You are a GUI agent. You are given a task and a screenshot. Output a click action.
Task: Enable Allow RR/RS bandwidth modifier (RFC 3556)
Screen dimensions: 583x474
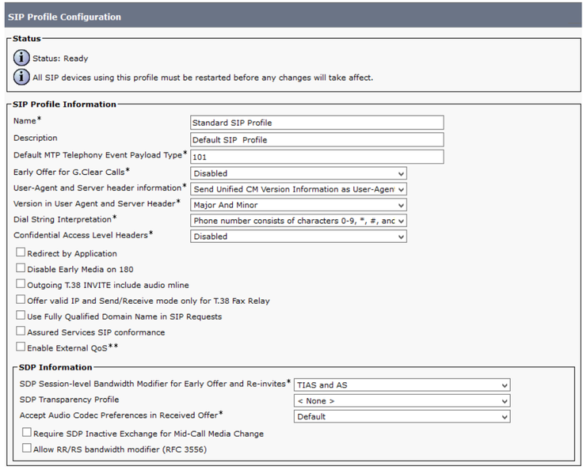pyautogui.click(x=26, y=448)
